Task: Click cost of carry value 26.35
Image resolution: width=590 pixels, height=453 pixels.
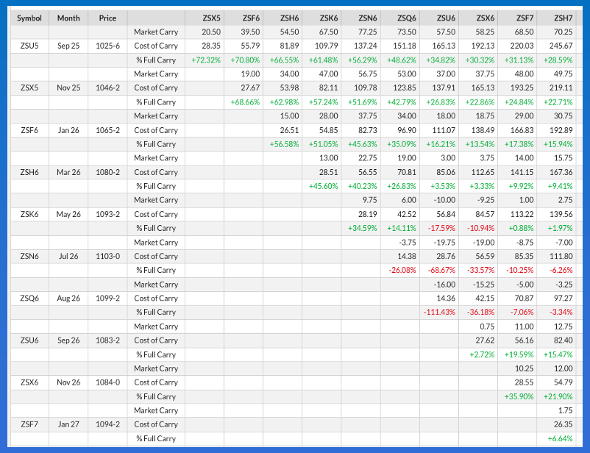Action: [x=564, y=424]
